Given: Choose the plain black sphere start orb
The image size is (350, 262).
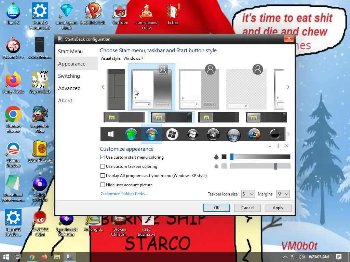Looking at the screenshot, I should 275,134.
